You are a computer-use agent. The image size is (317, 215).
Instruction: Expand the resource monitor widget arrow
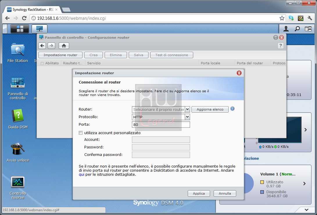click(x=306, y=130)
